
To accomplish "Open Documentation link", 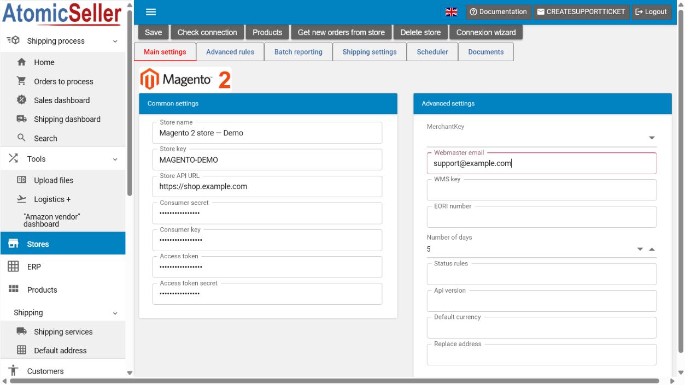I will (x=498, y=11).
